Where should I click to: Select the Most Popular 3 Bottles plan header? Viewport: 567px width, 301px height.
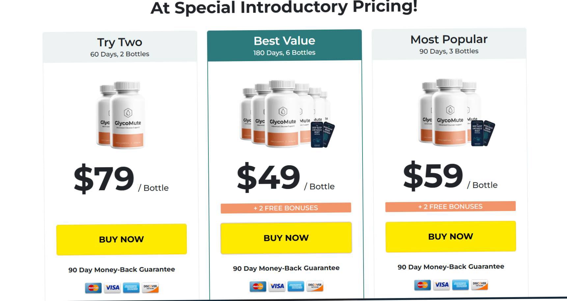click(449, 44)
